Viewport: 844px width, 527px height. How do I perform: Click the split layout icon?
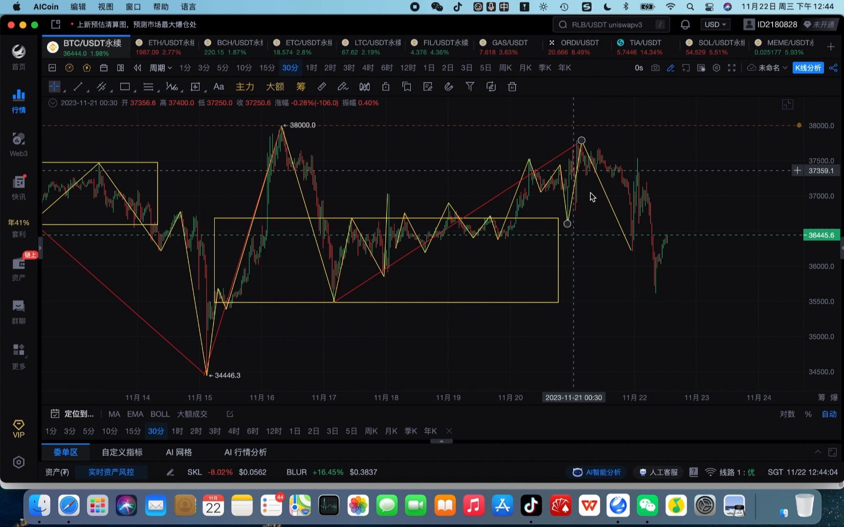(x=120, y=68)
